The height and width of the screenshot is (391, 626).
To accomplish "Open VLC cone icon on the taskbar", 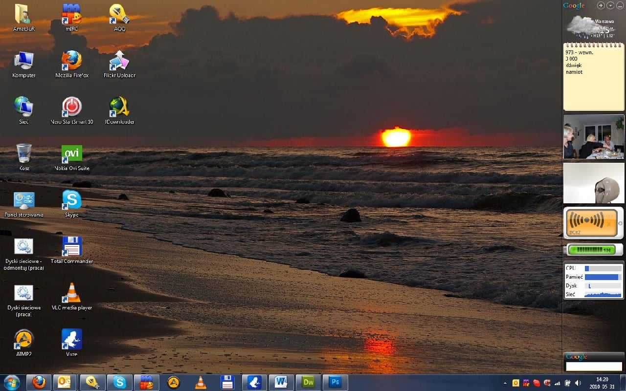I will 200,382.
